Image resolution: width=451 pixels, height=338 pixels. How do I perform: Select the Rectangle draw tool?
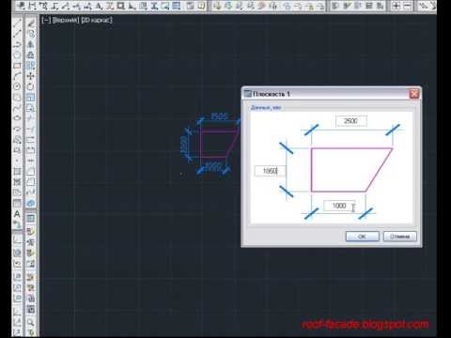(17, 66)
